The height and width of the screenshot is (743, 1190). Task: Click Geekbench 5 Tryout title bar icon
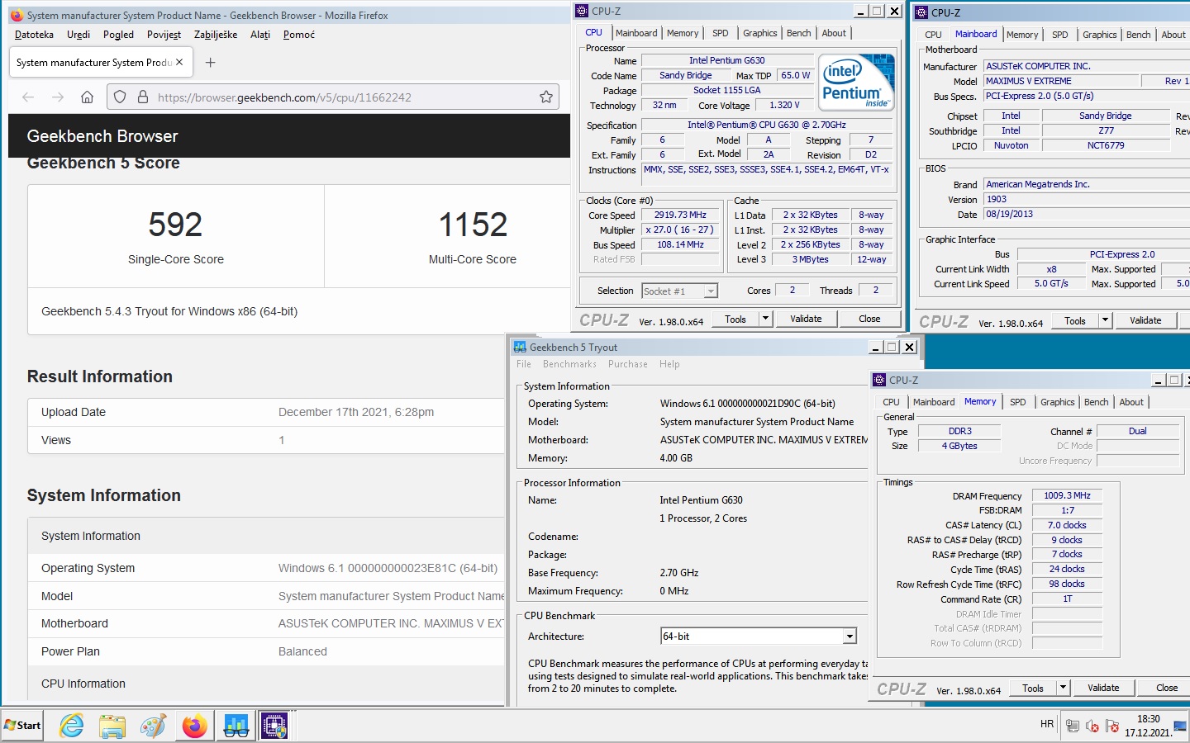click(520, 348)
